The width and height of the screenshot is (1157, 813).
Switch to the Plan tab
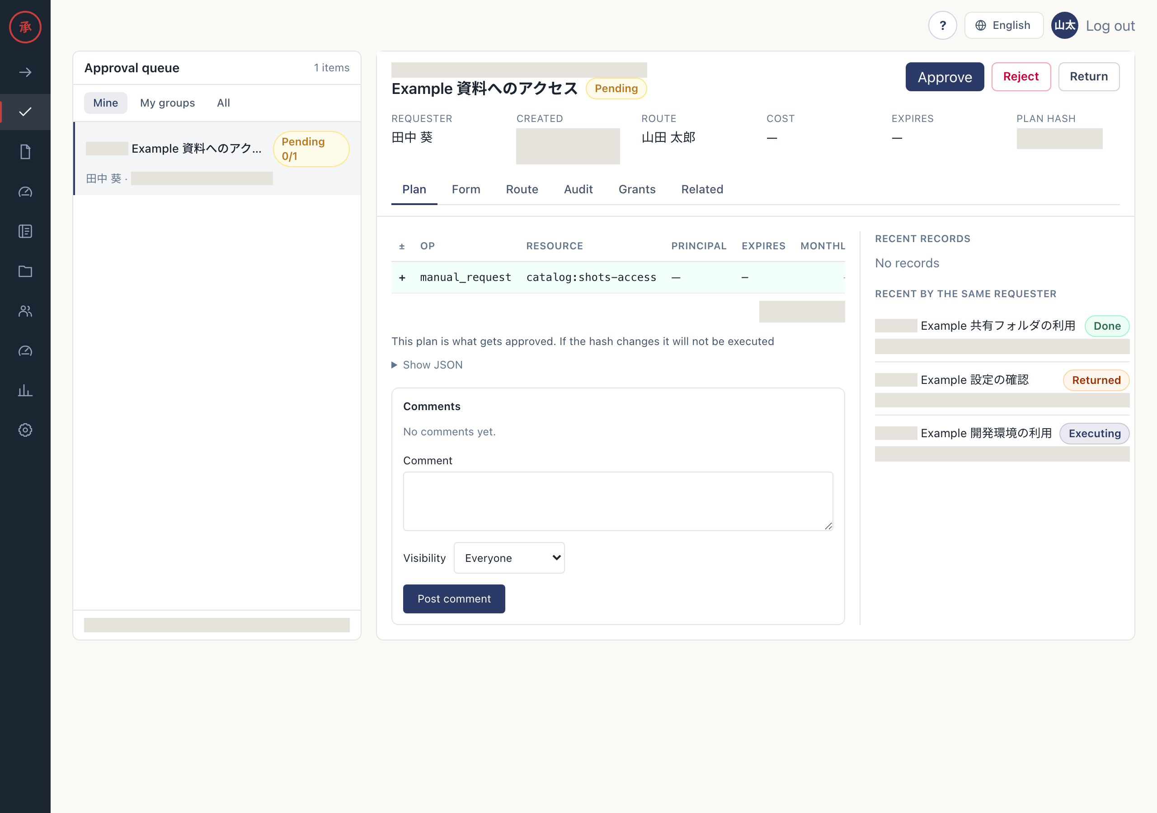coord(414,189)
